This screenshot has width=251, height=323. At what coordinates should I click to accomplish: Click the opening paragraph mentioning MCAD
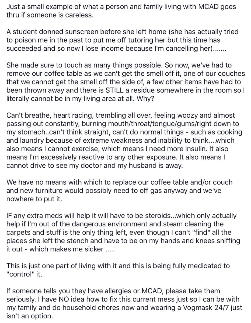click(x=121, y=11)
